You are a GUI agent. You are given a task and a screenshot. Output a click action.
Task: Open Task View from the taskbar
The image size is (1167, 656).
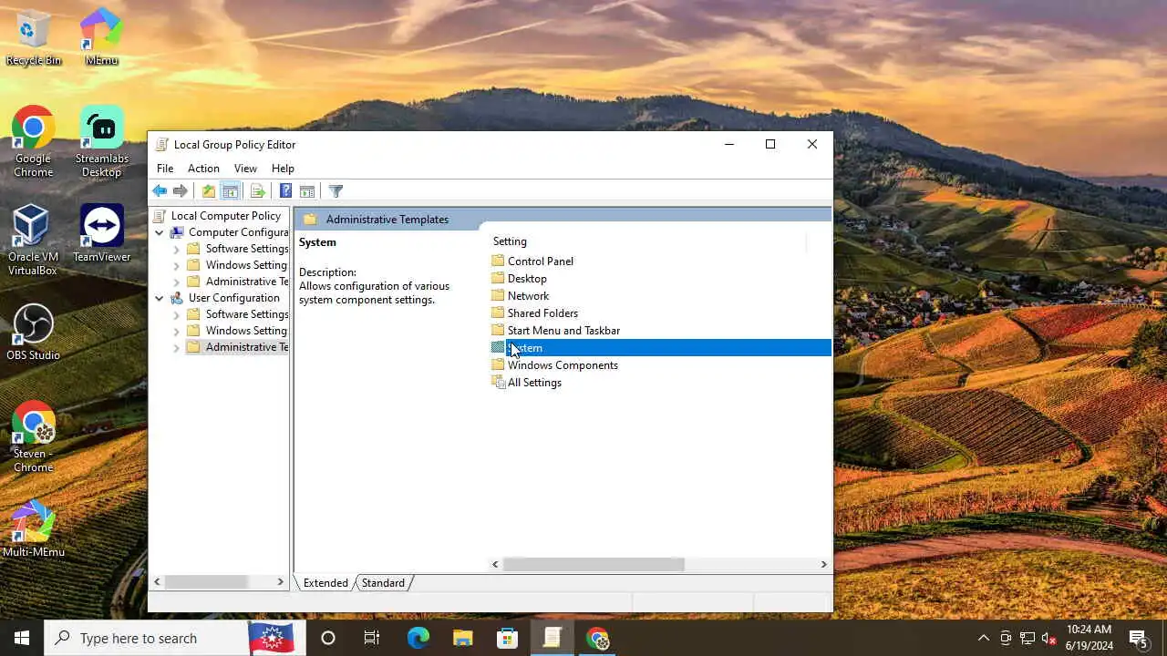click(x=371, y=638)
